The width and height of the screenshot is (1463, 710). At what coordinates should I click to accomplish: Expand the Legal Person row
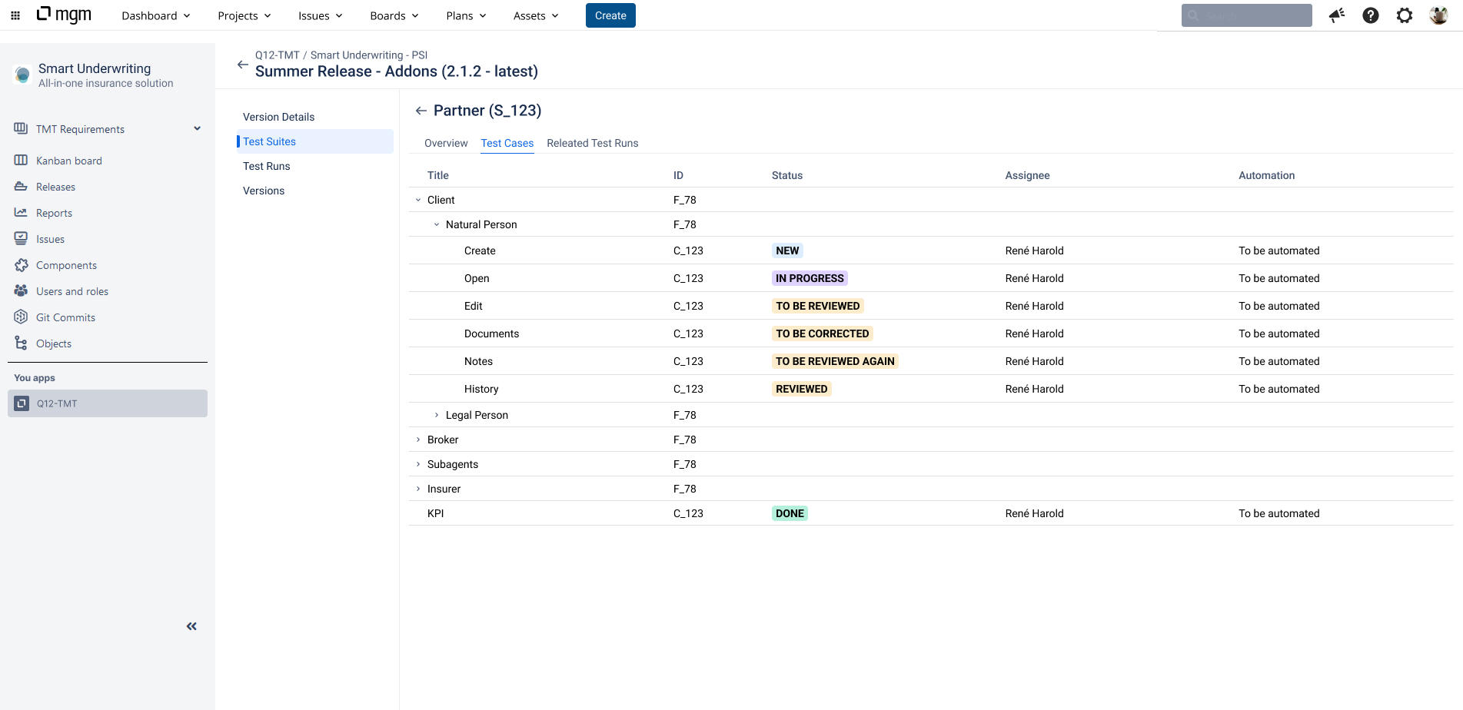(x=437, y=415)
